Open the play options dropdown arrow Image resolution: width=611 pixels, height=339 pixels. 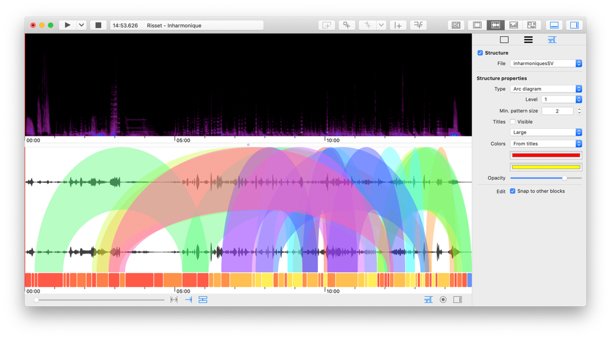tap(81, 25)
